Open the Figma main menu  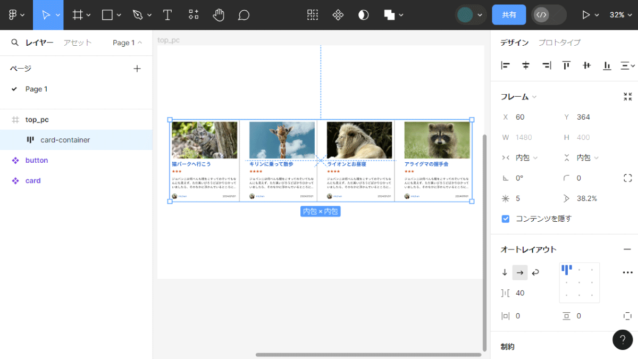click(16, 15)
